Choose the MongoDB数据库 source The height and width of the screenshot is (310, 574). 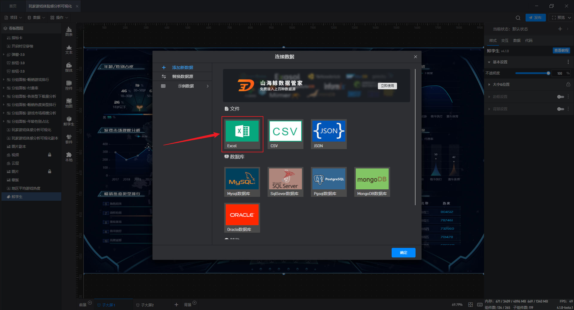pos(372,182)
